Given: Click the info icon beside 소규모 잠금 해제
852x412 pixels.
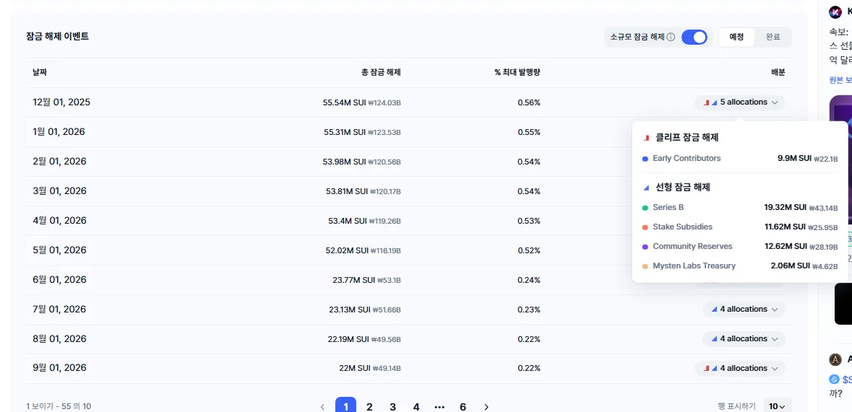Looking at the screenshot, I should [671, 38].
